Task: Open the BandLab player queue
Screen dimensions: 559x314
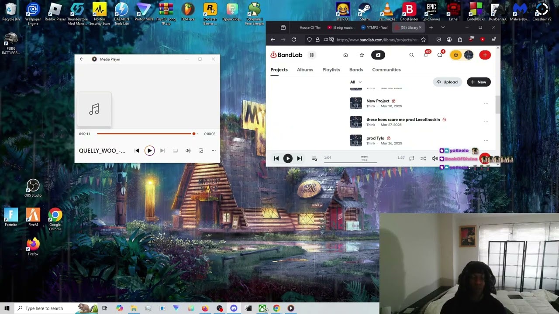Action: pos(314,158)
